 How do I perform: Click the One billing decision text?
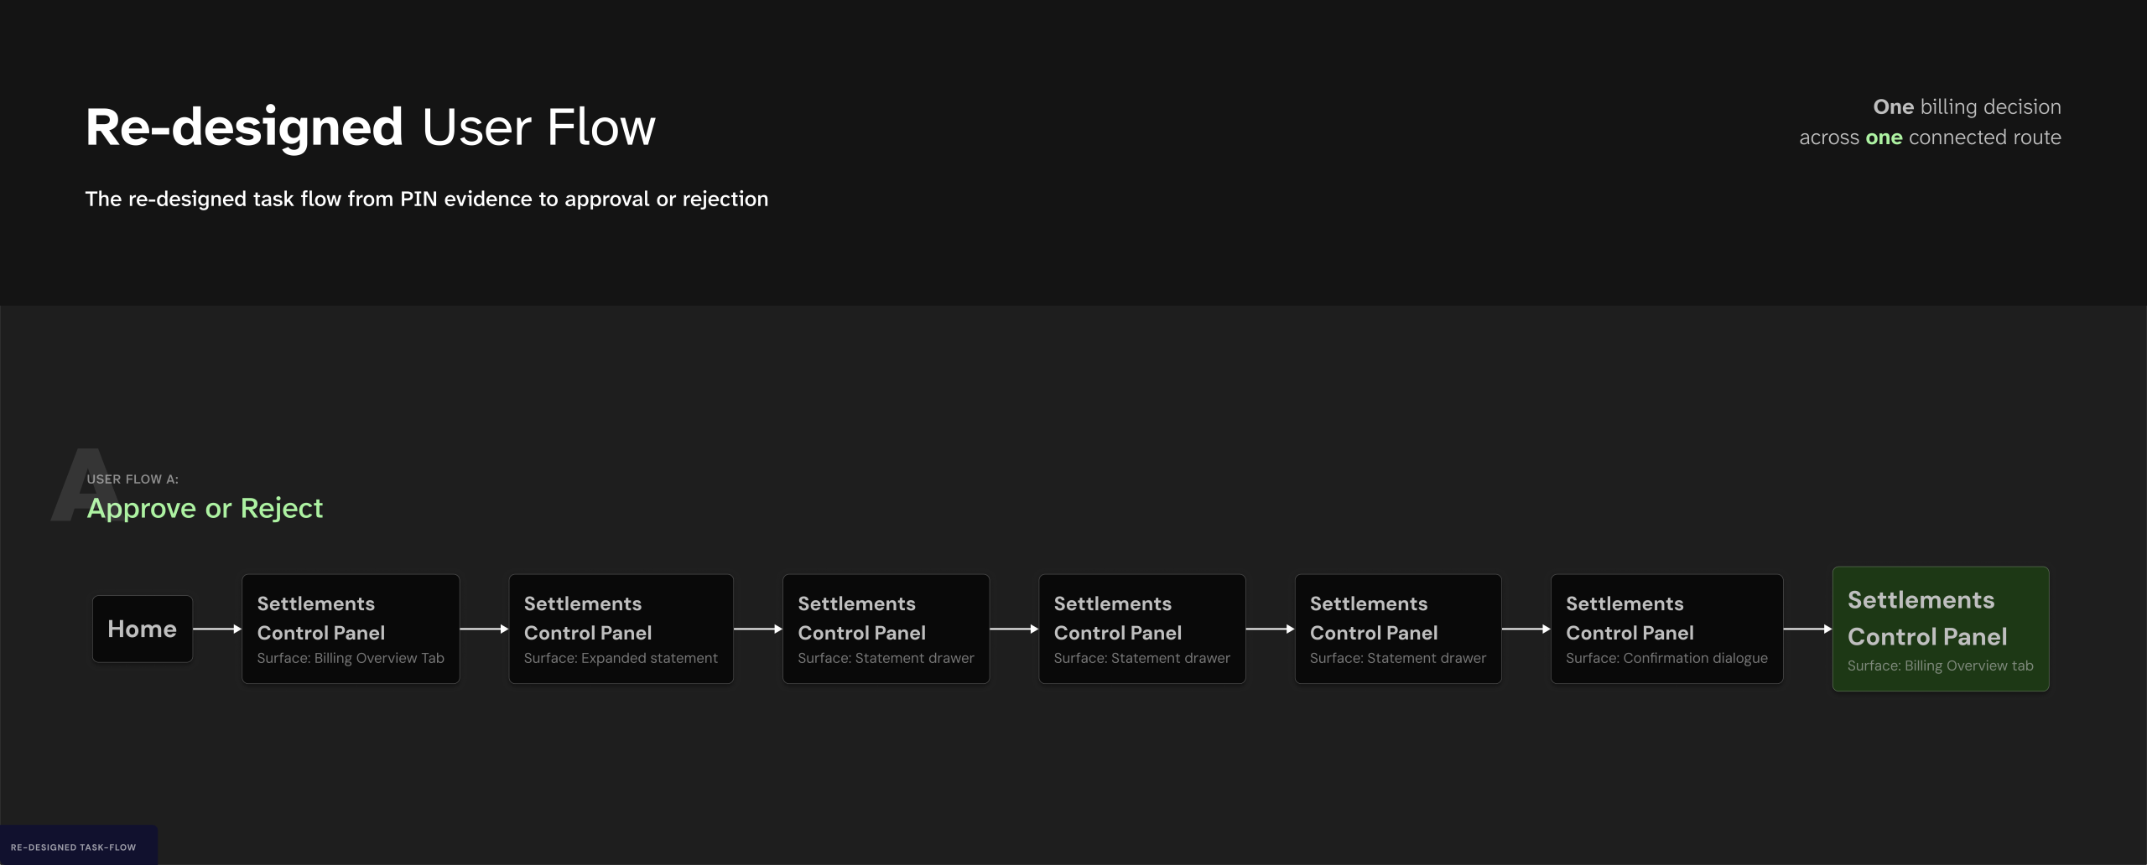[x=1967, y=106]
